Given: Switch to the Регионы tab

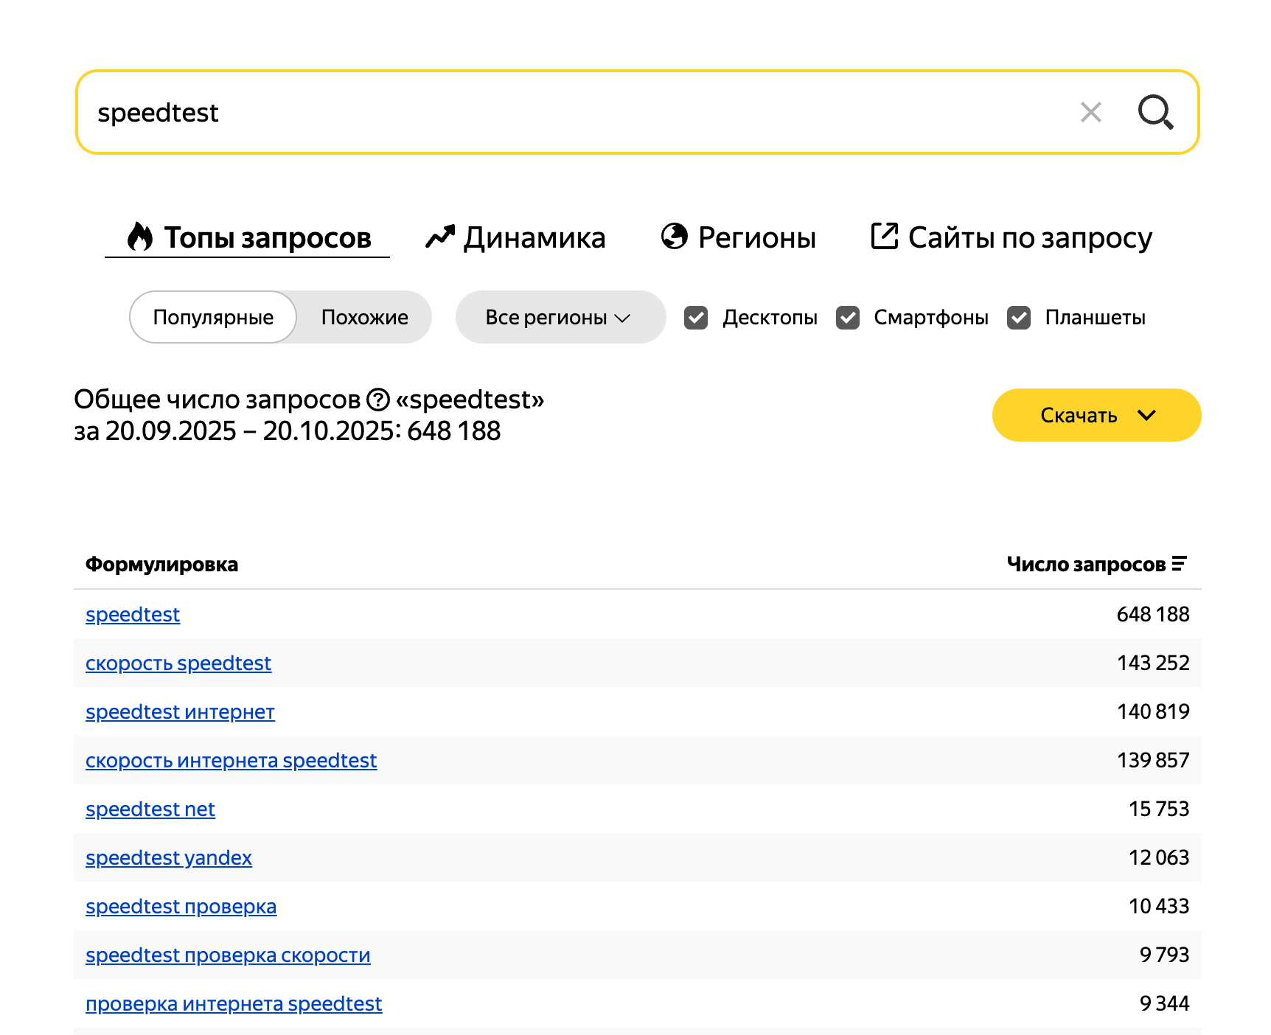Looking at the screenshot, I should click(756, 238).
